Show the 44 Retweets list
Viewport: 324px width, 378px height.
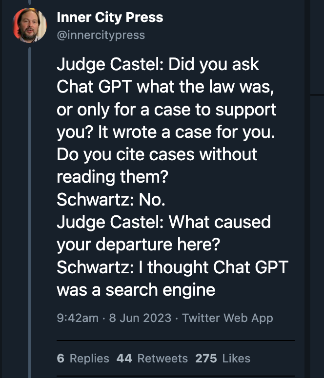coord(152,359)
